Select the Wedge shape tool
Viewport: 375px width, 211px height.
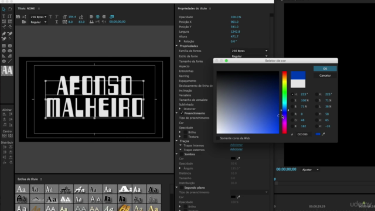click(x=4, y=56)
